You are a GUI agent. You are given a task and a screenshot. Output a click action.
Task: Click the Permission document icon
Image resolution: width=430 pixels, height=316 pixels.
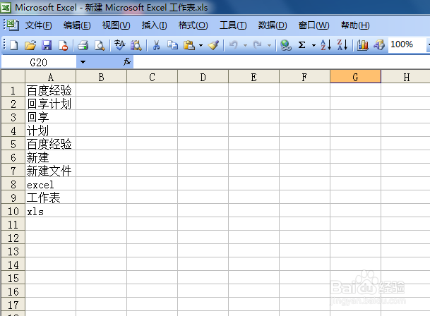coord(63,45)
